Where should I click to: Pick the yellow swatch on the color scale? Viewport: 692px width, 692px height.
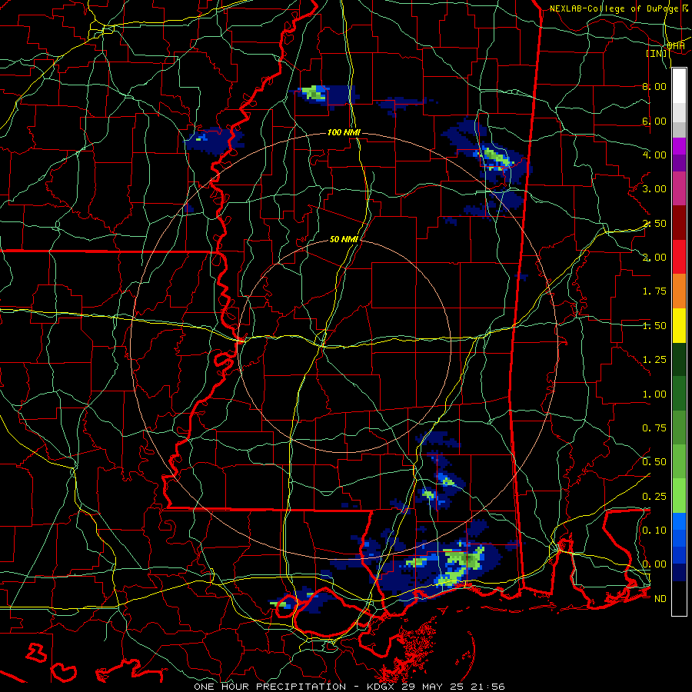point(679,325)
